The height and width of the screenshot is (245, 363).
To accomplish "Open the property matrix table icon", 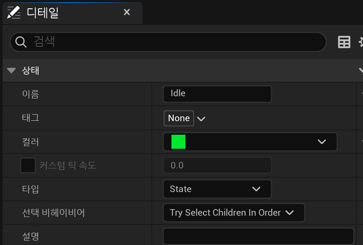I will [x=344, y=42].
